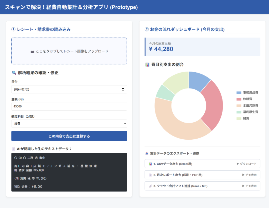
Task: Click into the 金額 (円) input field
Action: click(69, 106)
